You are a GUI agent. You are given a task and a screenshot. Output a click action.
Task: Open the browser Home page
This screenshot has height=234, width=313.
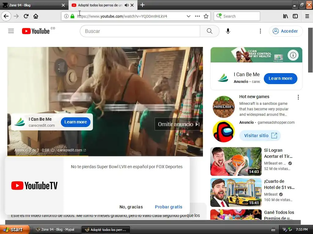point(36,16)
